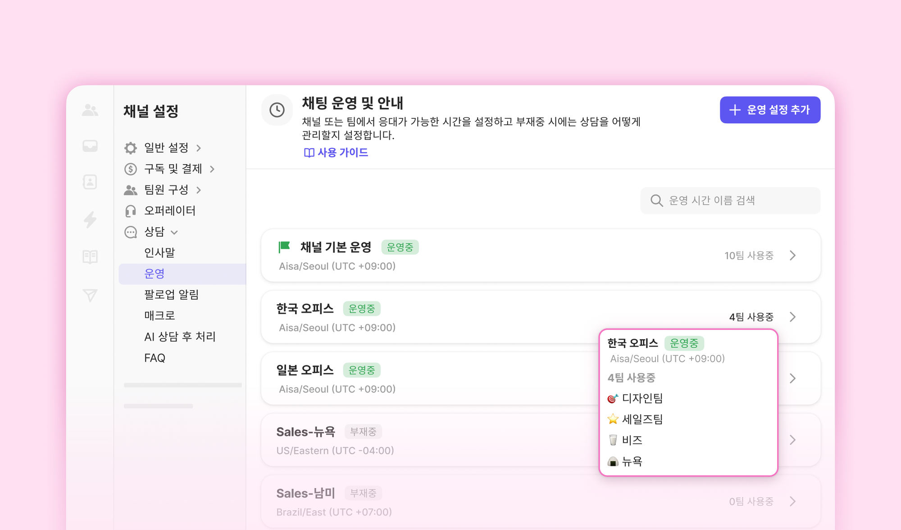Open the inbox icon in left rail
This screenshot has height=530, width=901.
90,146
